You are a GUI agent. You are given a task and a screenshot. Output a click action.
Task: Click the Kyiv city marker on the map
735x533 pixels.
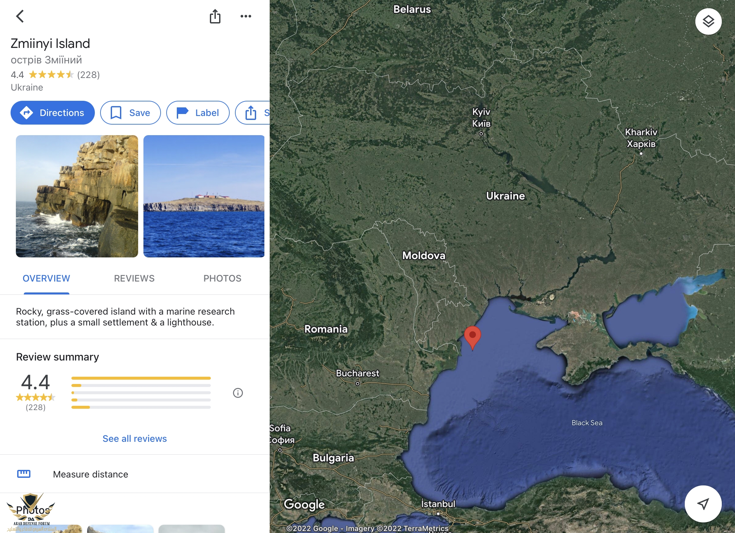point(481,134)
